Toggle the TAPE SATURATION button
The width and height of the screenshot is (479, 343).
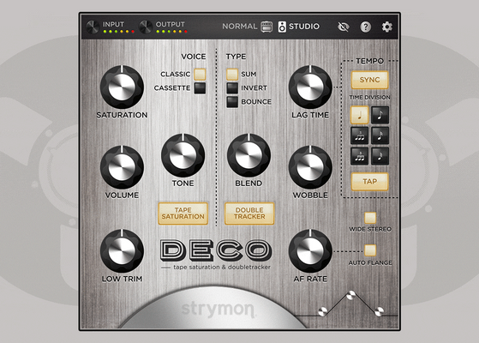[183, 214]
